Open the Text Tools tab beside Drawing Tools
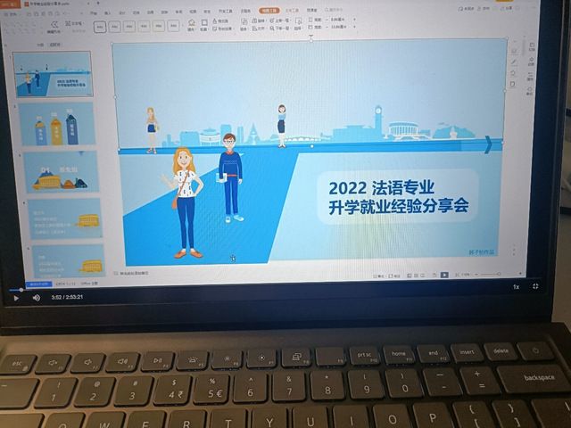 pyautogui.click(x=292, y=11)
